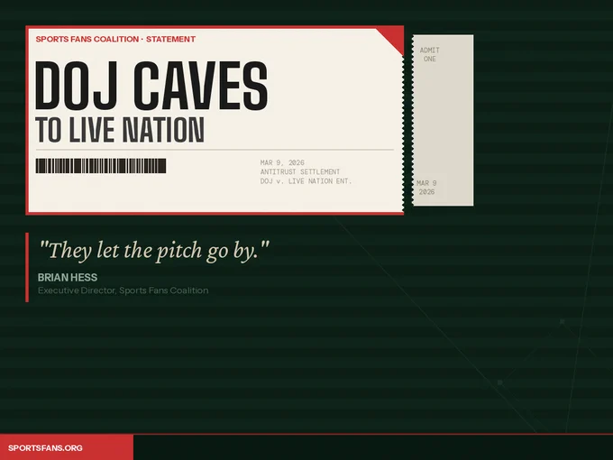Click the 'MAR 9 2026' stub date
Viewport: 613px width, 460px height.
426,188
